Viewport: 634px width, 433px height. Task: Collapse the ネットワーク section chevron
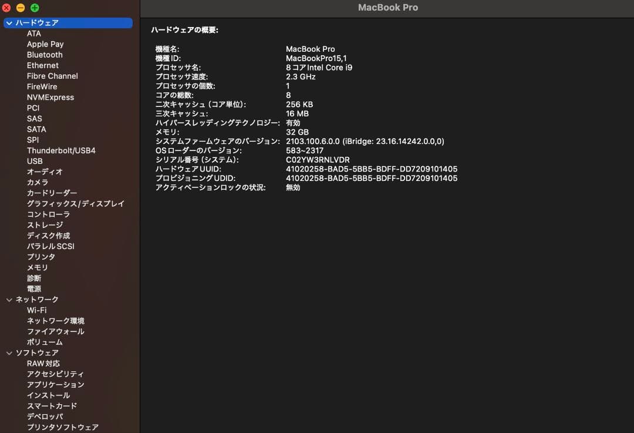pos(9,300)
